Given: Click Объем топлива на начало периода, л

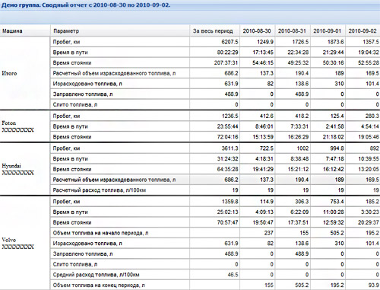Looking at the screenshot, I should point(100,233).
